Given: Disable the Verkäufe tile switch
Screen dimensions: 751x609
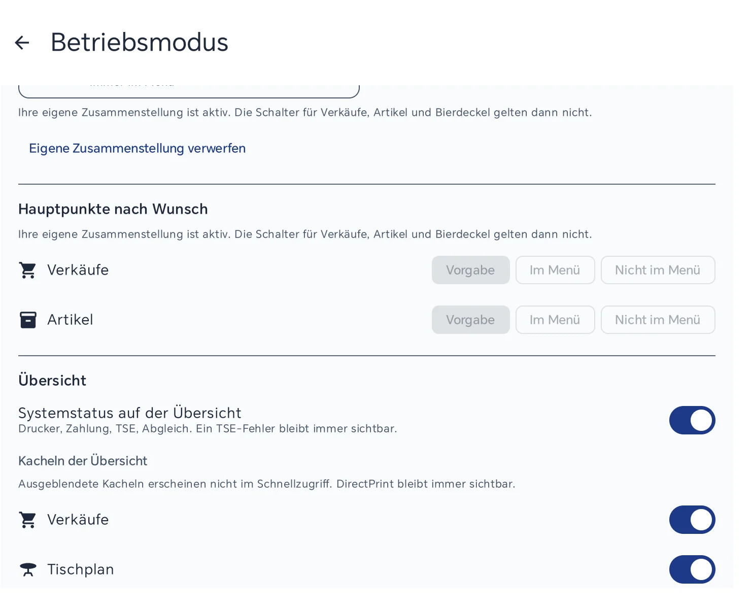Looking at the screenshot, I should click(x=692, y=520).
